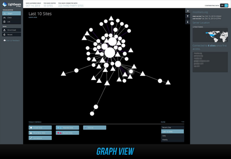Toggle Cookies visibility control
This screenshot has height=159, width=231.
pyautogui.click(x=94, y=127)
